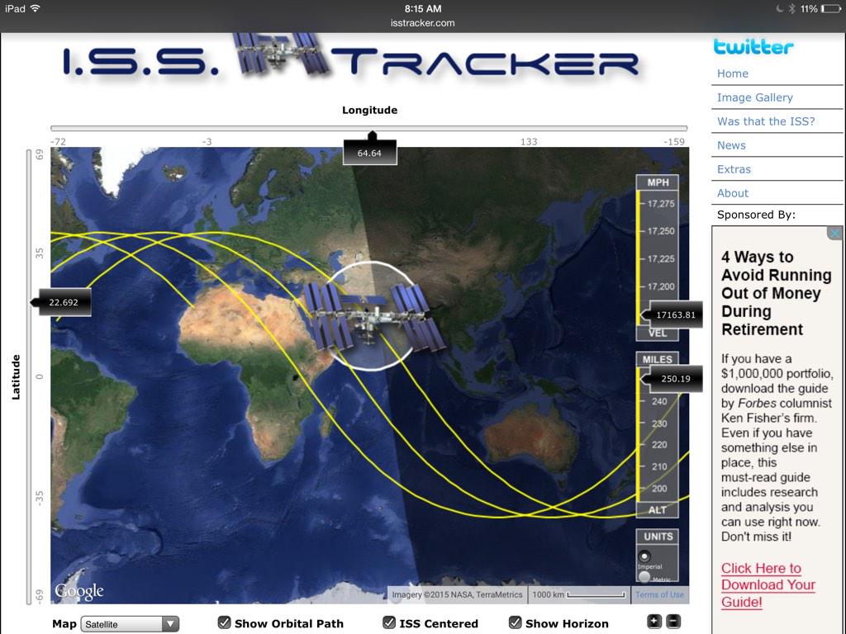
Task: Tap the 8:15 AM clock in status bar
Action: (x=423, y=8)
